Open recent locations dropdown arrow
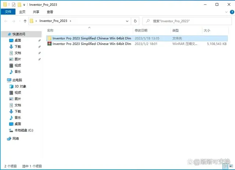 pos(19,21)
